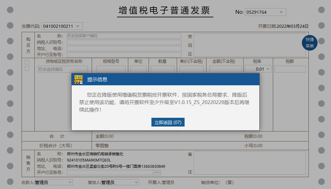Click the 备注 text area
331x189 pixels.
coord(249,163)
